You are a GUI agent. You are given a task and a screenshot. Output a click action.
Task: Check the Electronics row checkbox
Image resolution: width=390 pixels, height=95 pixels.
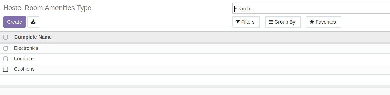point(6,48)
